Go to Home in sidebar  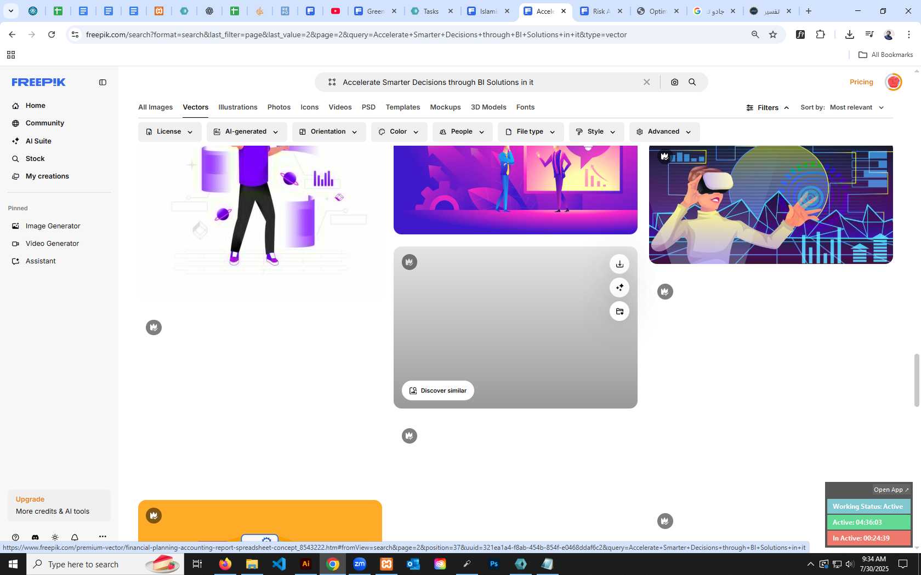pos(35,106)
